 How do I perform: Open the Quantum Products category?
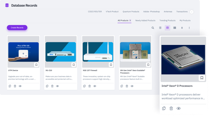click(131, 12)
